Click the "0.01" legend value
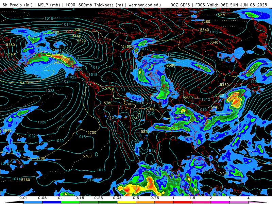The image size is (272, 204). [x=23, y=198]
